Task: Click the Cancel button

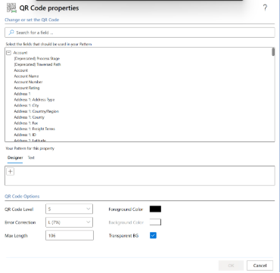Action: click(260, 265)
